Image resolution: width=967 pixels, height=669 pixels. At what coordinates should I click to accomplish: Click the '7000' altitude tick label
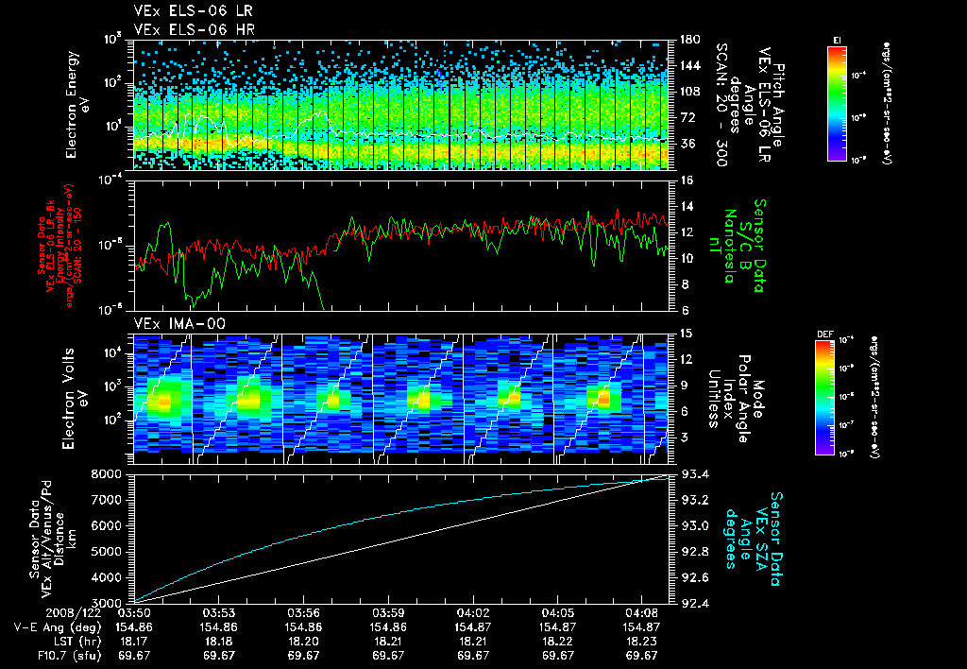click(108, 500)
